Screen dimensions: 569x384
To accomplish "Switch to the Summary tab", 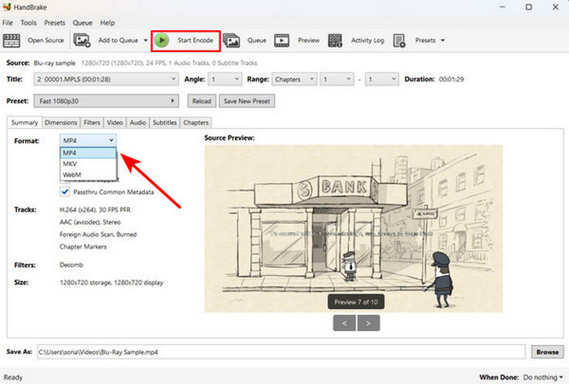I will [x=24, y=122].
